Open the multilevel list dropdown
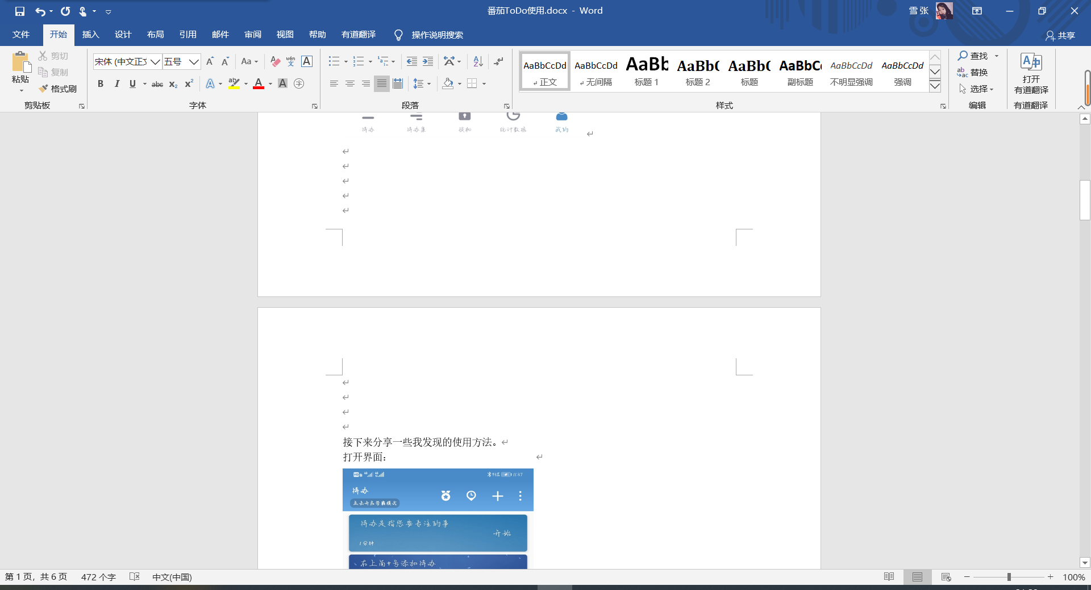 click(393, 61)
